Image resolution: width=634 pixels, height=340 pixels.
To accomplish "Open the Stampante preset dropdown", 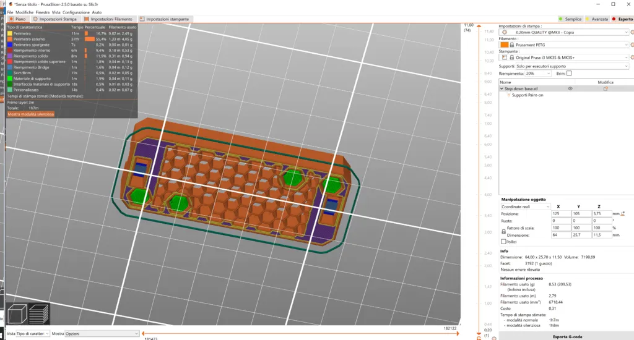I will (x=565, y=57).
